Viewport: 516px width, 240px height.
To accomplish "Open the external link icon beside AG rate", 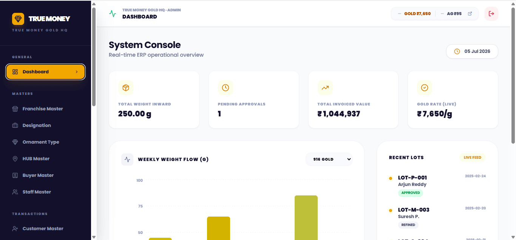I will click(470, 14).
